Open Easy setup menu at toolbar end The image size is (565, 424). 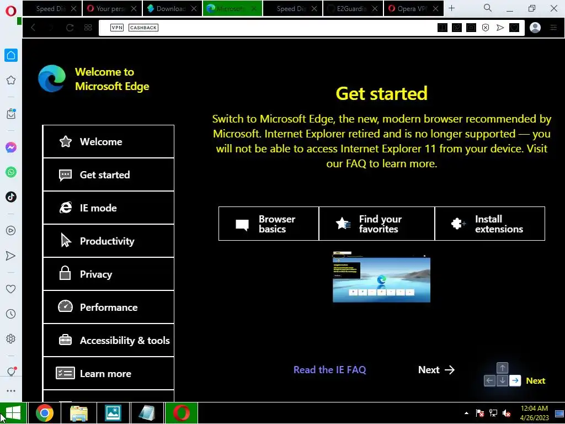[553, 28]
